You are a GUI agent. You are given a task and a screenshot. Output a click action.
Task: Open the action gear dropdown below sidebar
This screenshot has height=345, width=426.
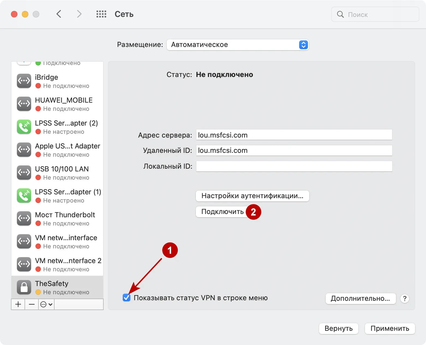point(46,304)
